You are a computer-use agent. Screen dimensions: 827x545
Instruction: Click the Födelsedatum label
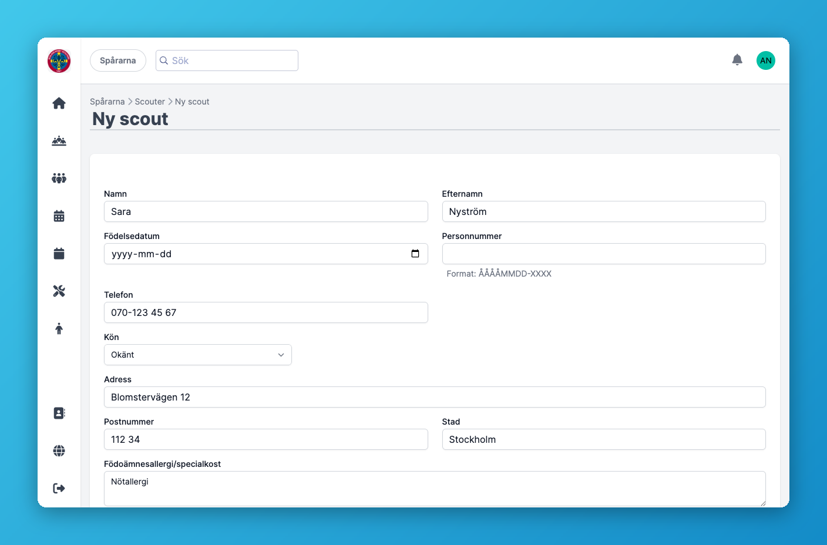tap(132, 236)
